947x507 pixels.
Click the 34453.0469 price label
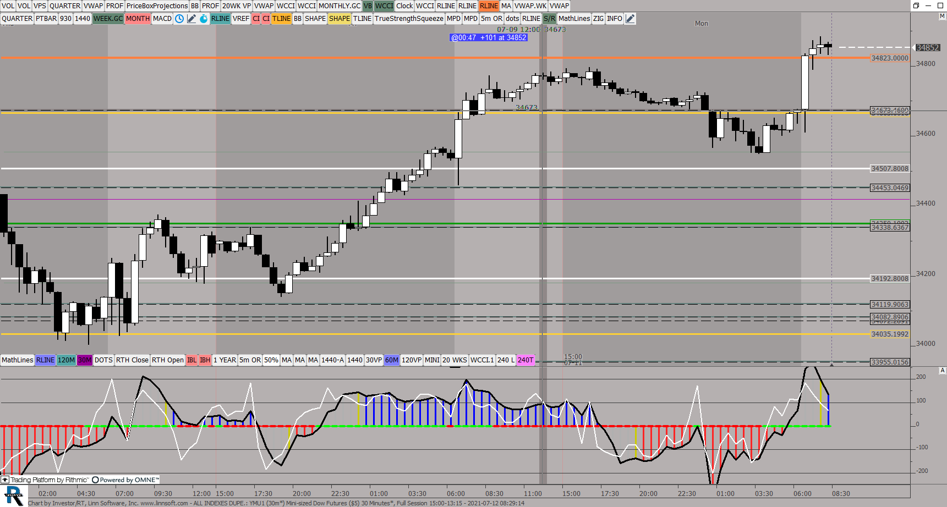coord(890,188)
